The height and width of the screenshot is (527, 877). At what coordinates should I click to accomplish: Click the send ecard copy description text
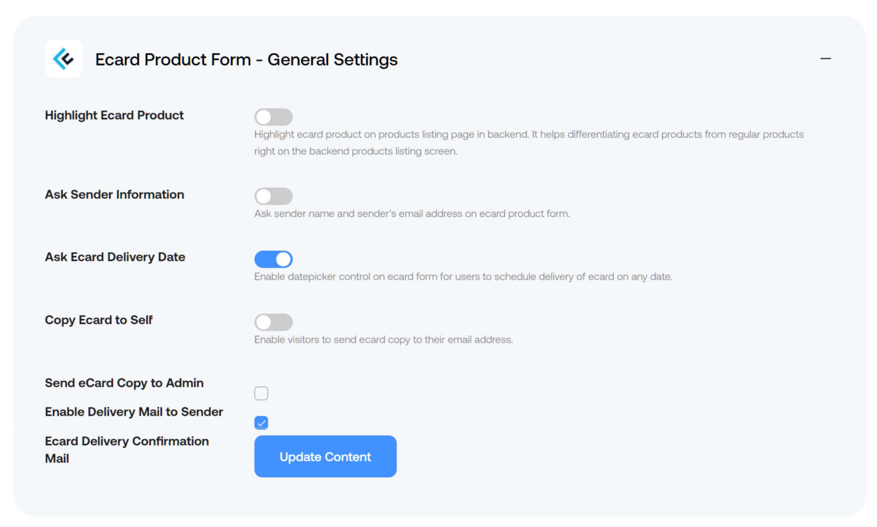pos(383,340)
